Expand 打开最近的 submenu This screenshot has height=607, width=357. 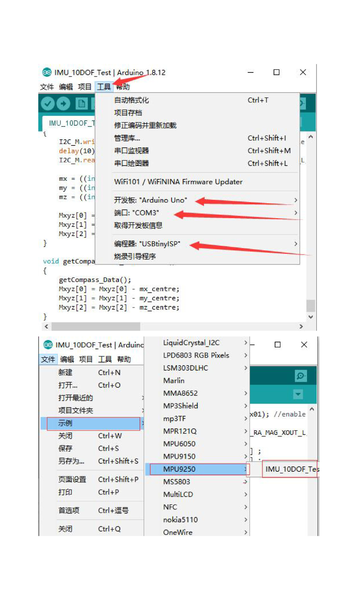[92, 398]
